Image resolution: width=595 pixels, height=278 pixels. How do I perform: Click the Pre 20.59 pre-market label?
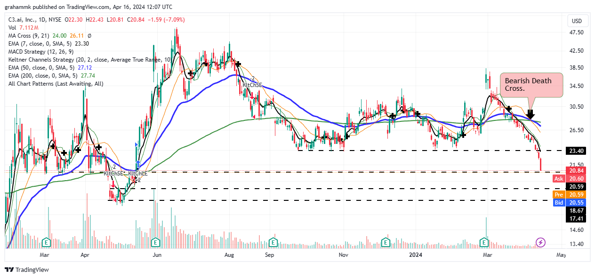(x=570, y=194)
